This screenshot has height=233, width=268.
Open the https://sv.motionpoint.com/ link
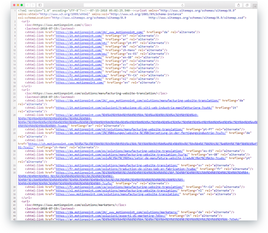pyautogui.click(x=79, y=65)
